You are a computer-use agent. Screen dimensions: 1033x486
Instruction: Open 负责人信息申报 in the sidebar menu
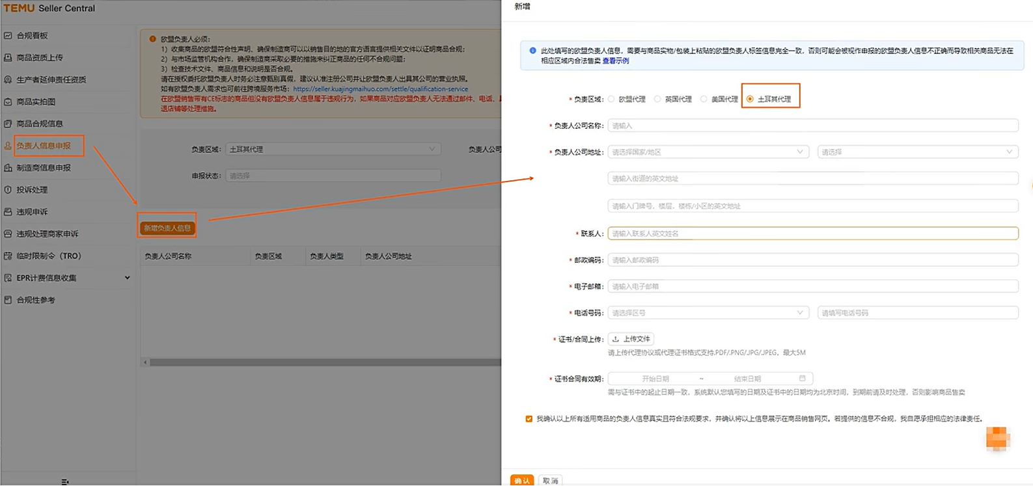[x=44, y=146]
